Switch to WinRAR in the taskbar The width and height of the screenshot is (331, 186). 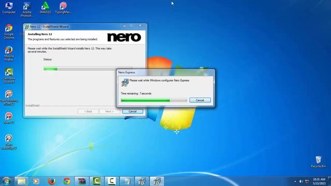point(82,181)
